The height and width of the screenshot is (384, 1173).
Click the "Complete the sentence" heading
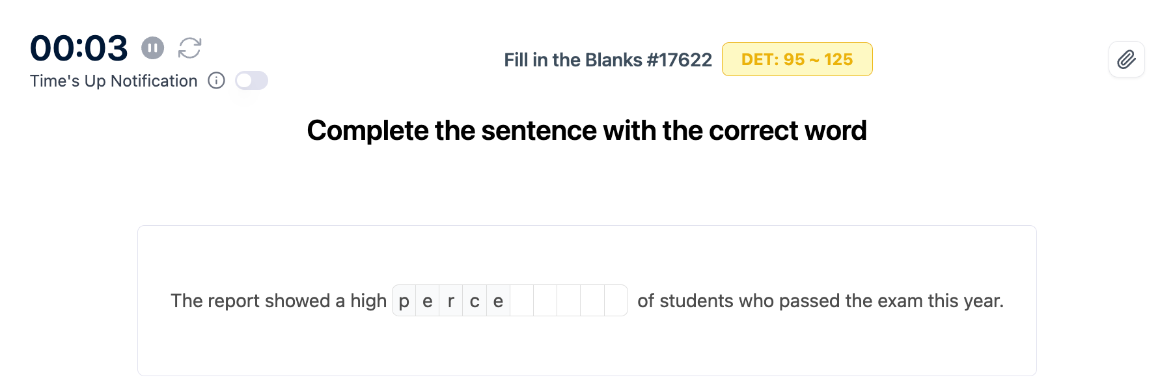[x=586, y=131]
